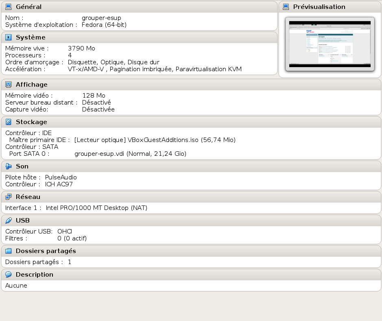The height and width of the screenshot is (321, 382).
Task: Click the Stockage disk icon
Action: pos(8,122)
